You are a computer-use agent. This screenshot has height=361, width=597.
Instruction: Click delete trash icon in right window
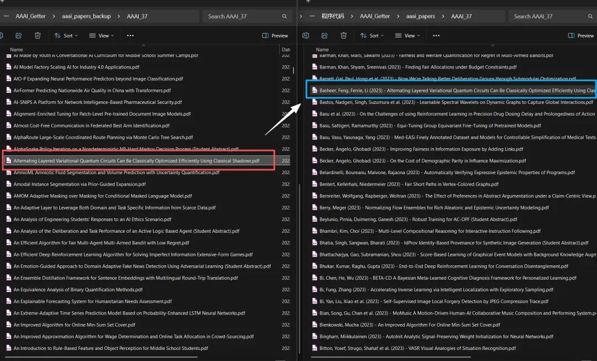(x=343, y=35)
